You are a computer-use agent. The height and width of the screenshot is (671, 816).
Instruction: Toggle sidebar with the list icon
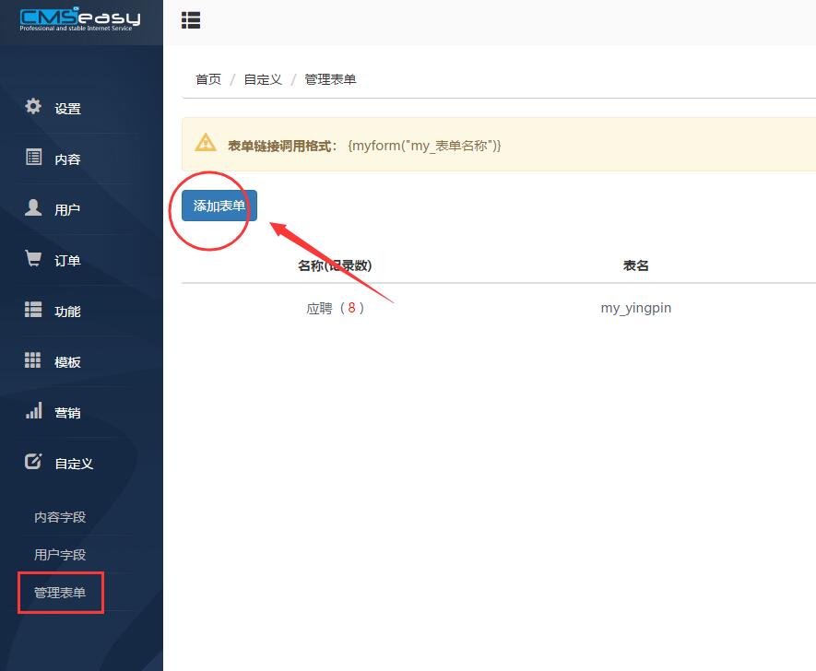(191, 20)
